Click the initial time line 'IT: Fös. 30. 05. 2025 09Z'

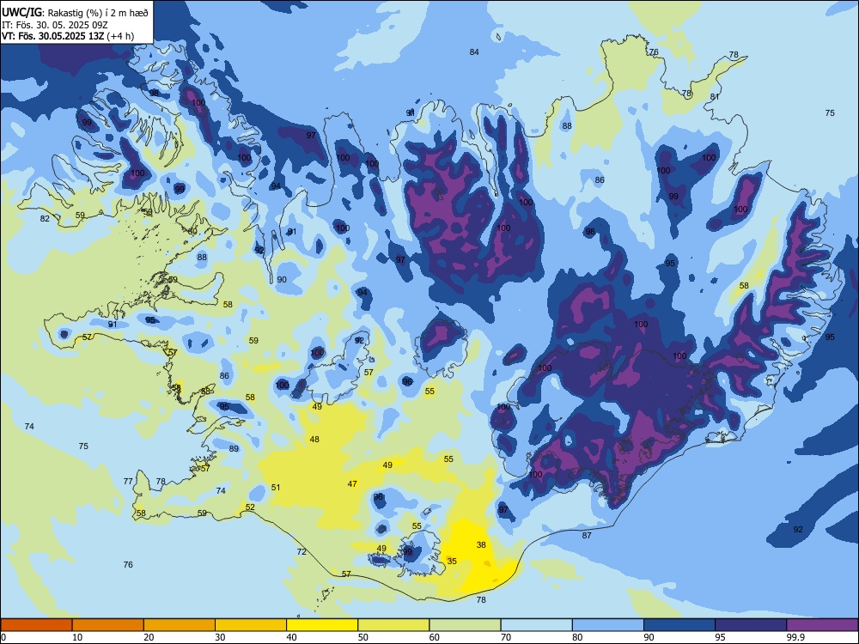(x=55, y=25)
